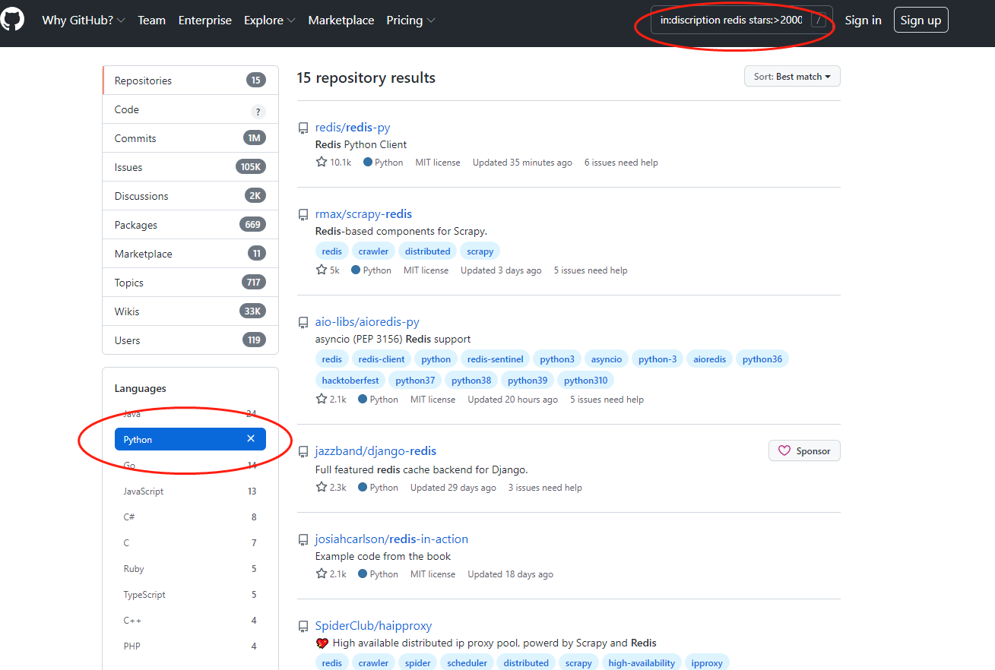The height and width of the screenshot is (670, 995).
Task: Click the star icon for django-redis 2.3k
Action: point(322,487)
